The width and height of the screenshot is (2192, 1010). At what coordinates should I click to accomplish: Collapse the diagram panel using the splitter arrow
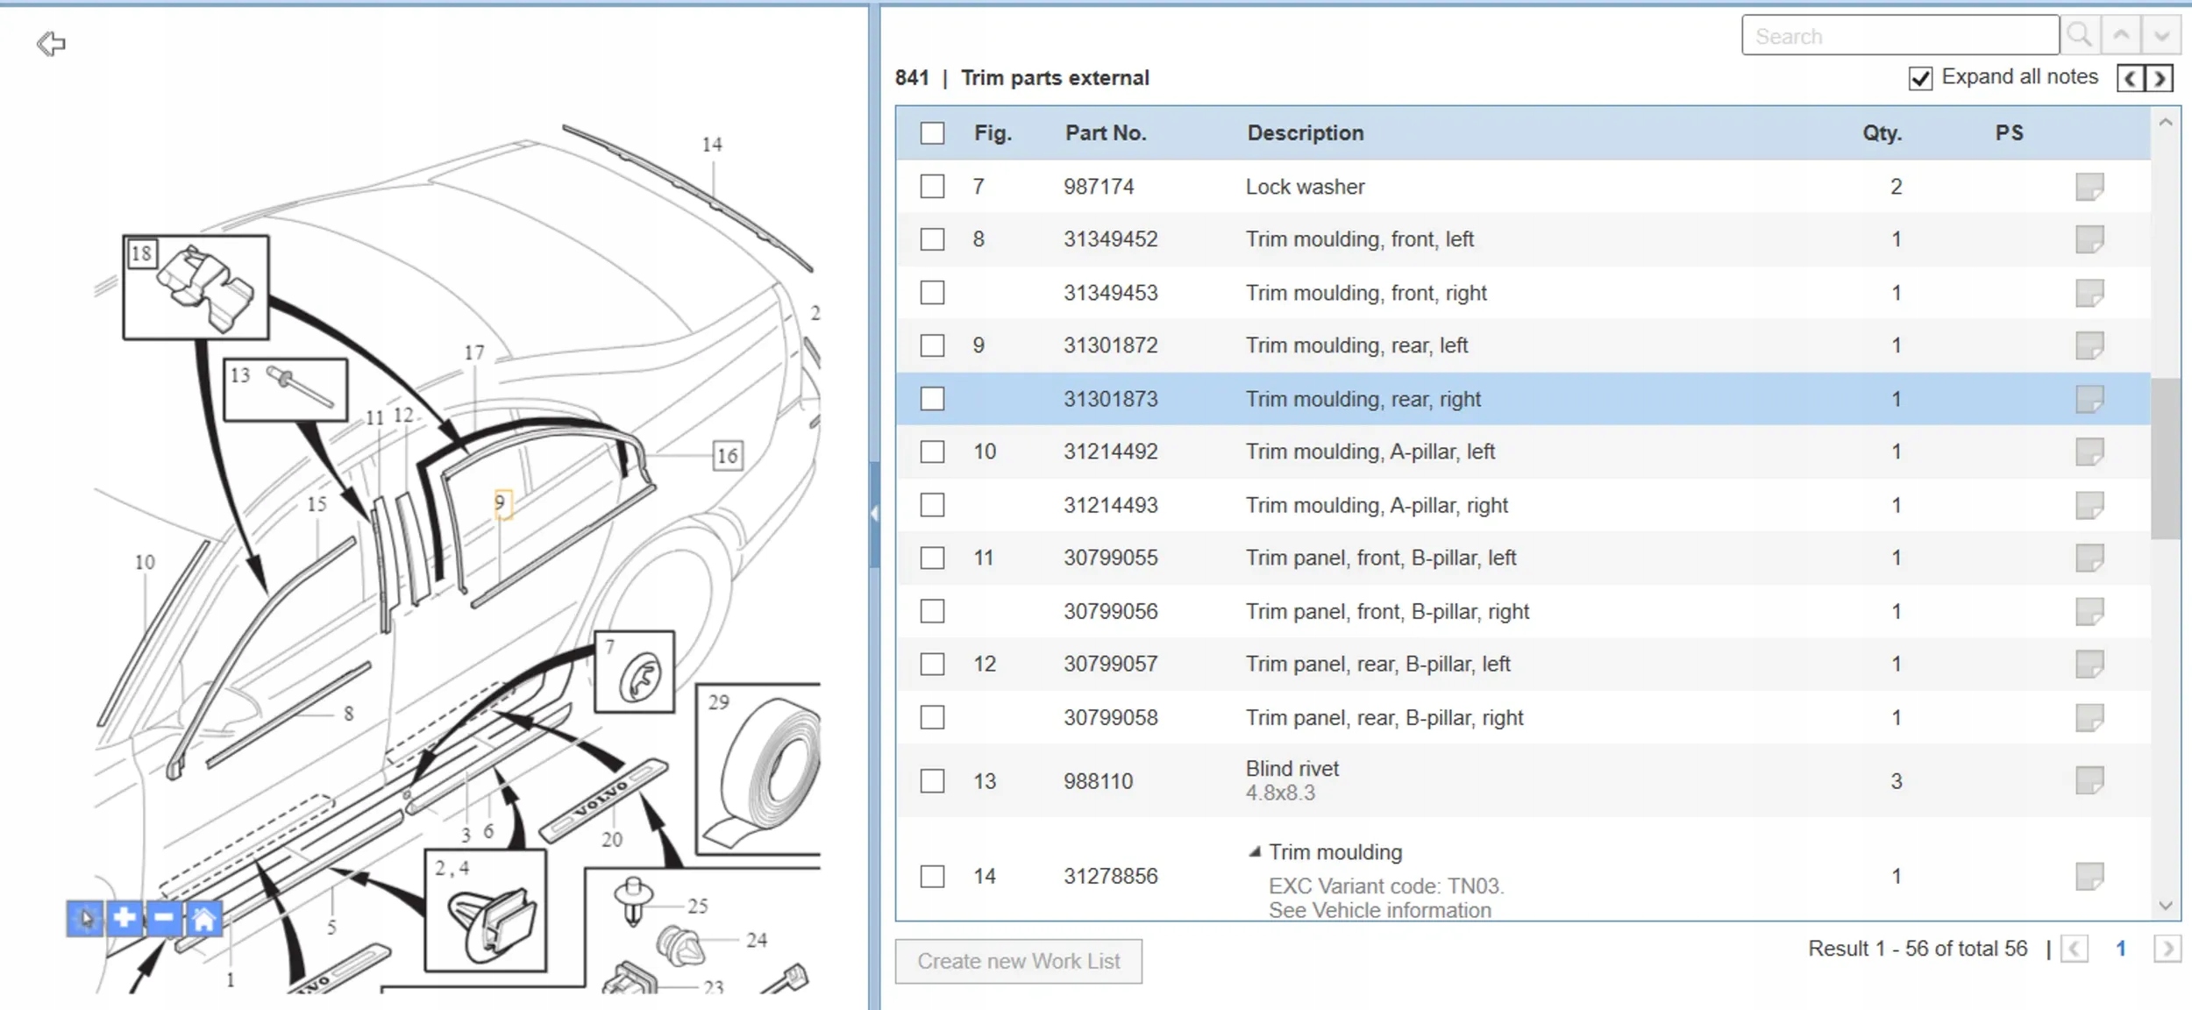click(874, 514)
